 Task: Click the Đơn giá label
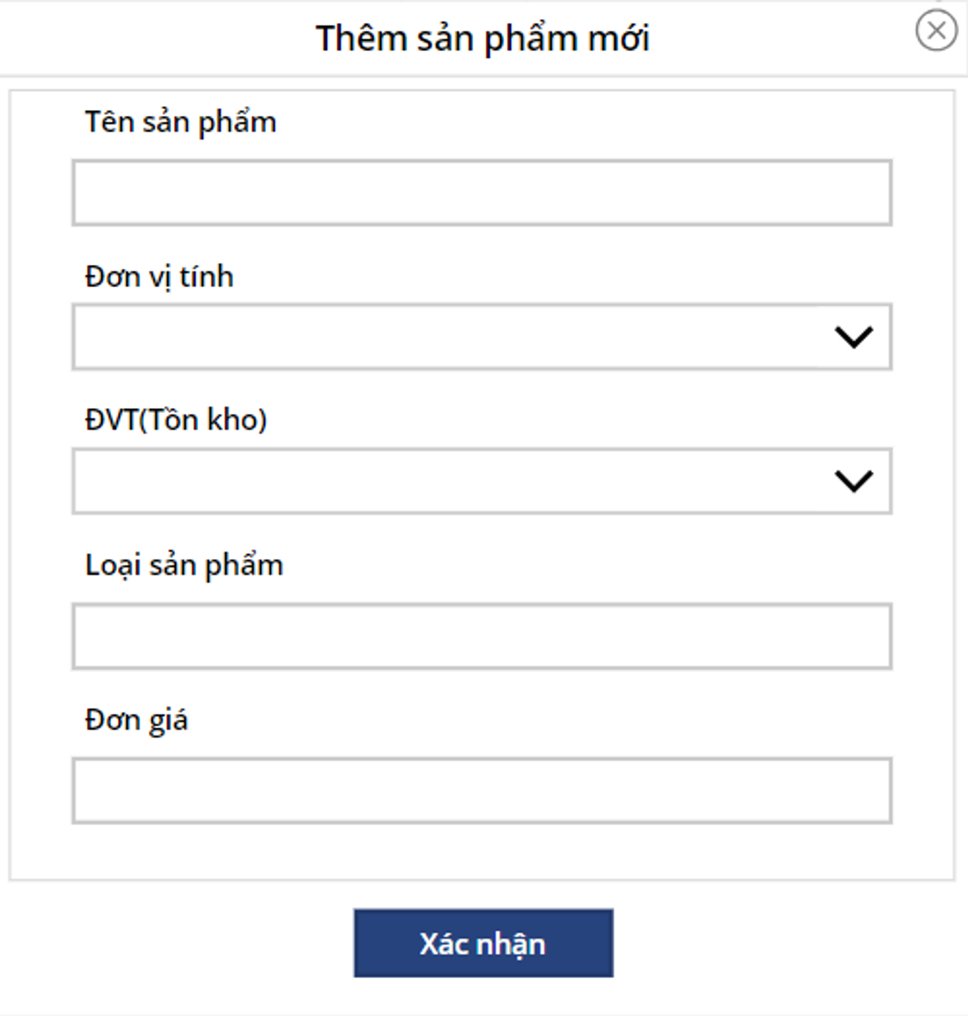[x=137, y=720]
